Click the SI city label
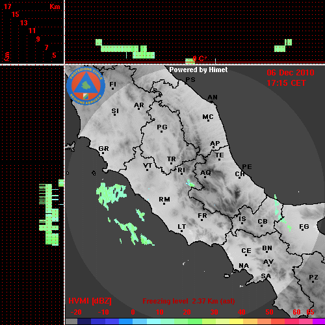The width and height of the screenshot is (325, 325). (x=115, y=111)
